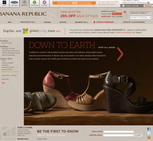This screenshot has width=153, height=141.
Task: Open the shoes & handbags search dropdown
Action: point(141,18)
